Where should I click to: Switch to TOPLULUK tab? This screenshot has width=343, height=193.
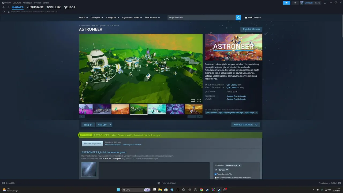(x=54, y=7)
